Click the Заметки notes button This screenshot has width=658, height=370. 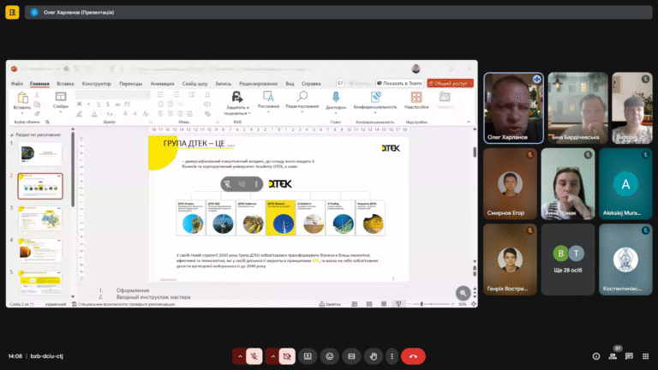click(x=330, y=304)
